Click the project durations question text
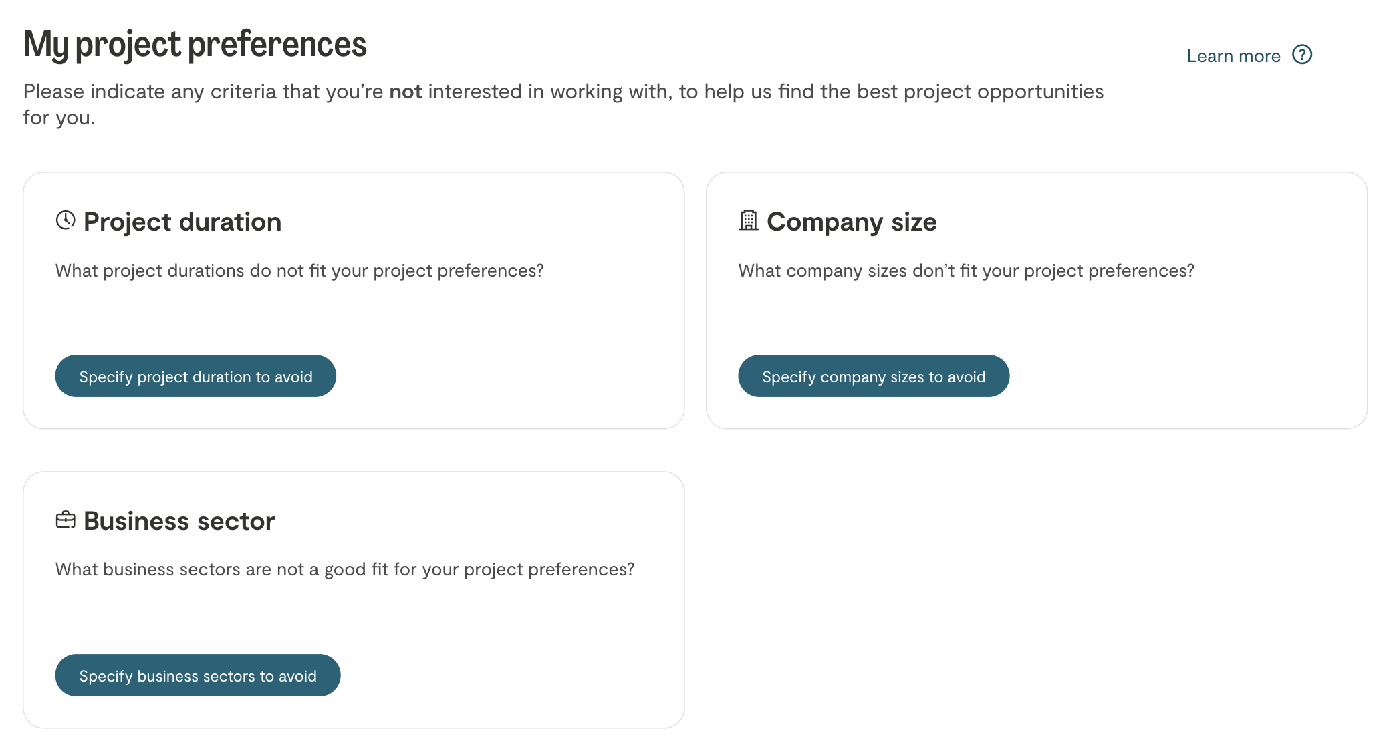1393x755 pixels. (x=299, y=271)
